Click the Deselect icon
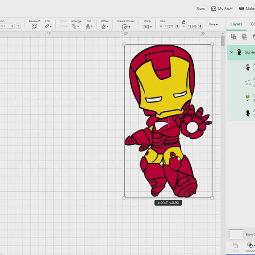The height and width of the screenshot is (255, 255). click(x=34, y=26)
